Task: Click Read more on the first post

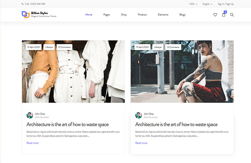Action: [32, 143]
